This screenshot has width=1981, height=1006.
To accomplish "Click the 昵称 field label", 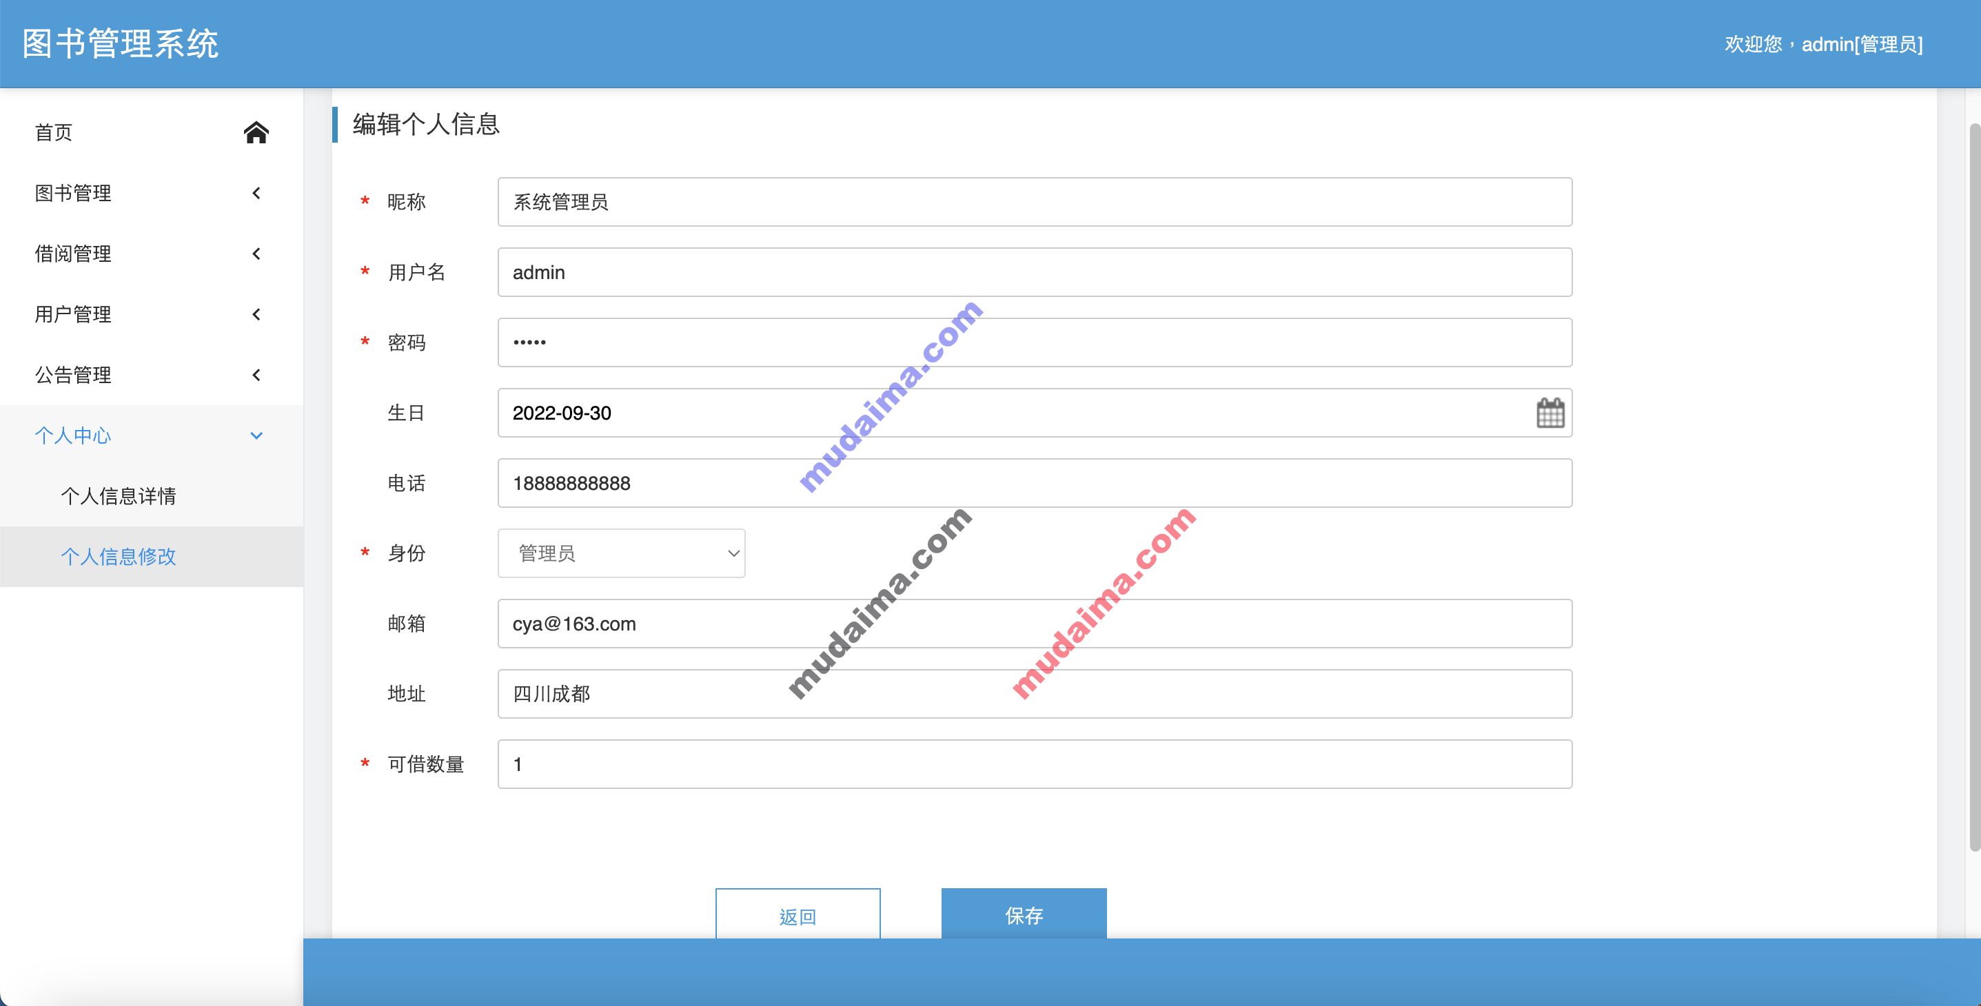I will click(406, 202).
